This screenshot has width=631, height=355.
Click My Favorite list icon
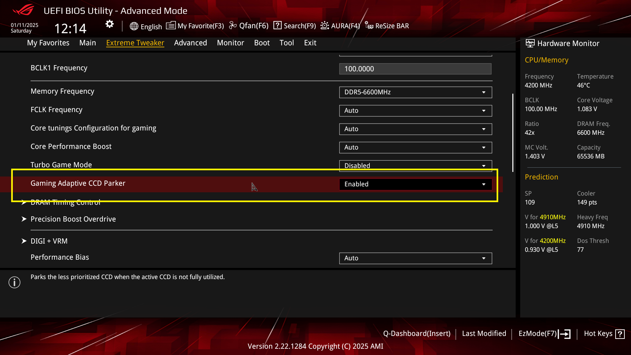(171, 26)
